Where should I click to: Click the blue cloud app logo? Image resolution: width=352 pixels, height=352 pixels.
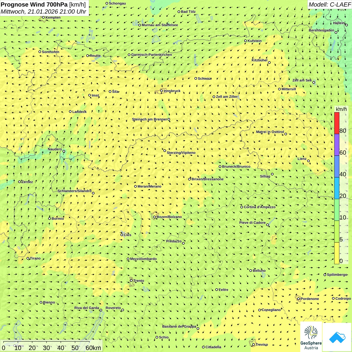pos(337,337)
